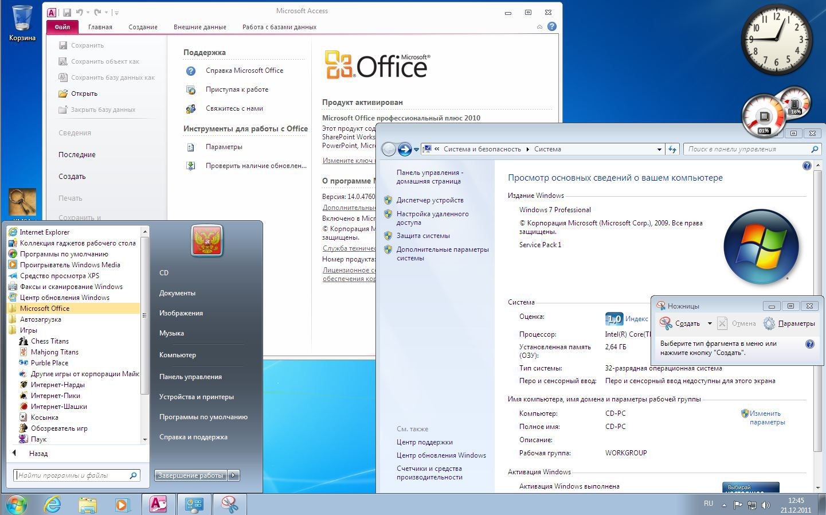The width and height of the screenshot is (826, 515).
Task: Click the Start orb on the taskbar
Action: point(16,504)
